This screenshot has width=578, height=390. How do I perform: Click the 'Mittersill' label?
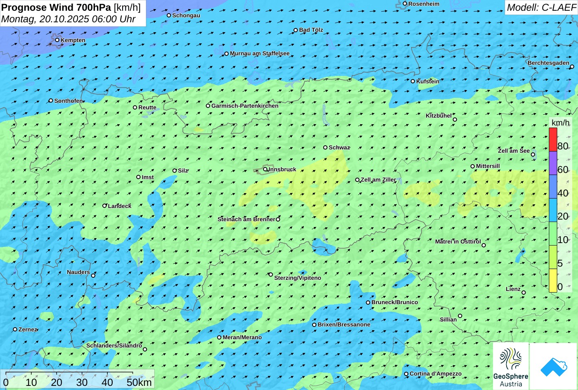point(488,166)
